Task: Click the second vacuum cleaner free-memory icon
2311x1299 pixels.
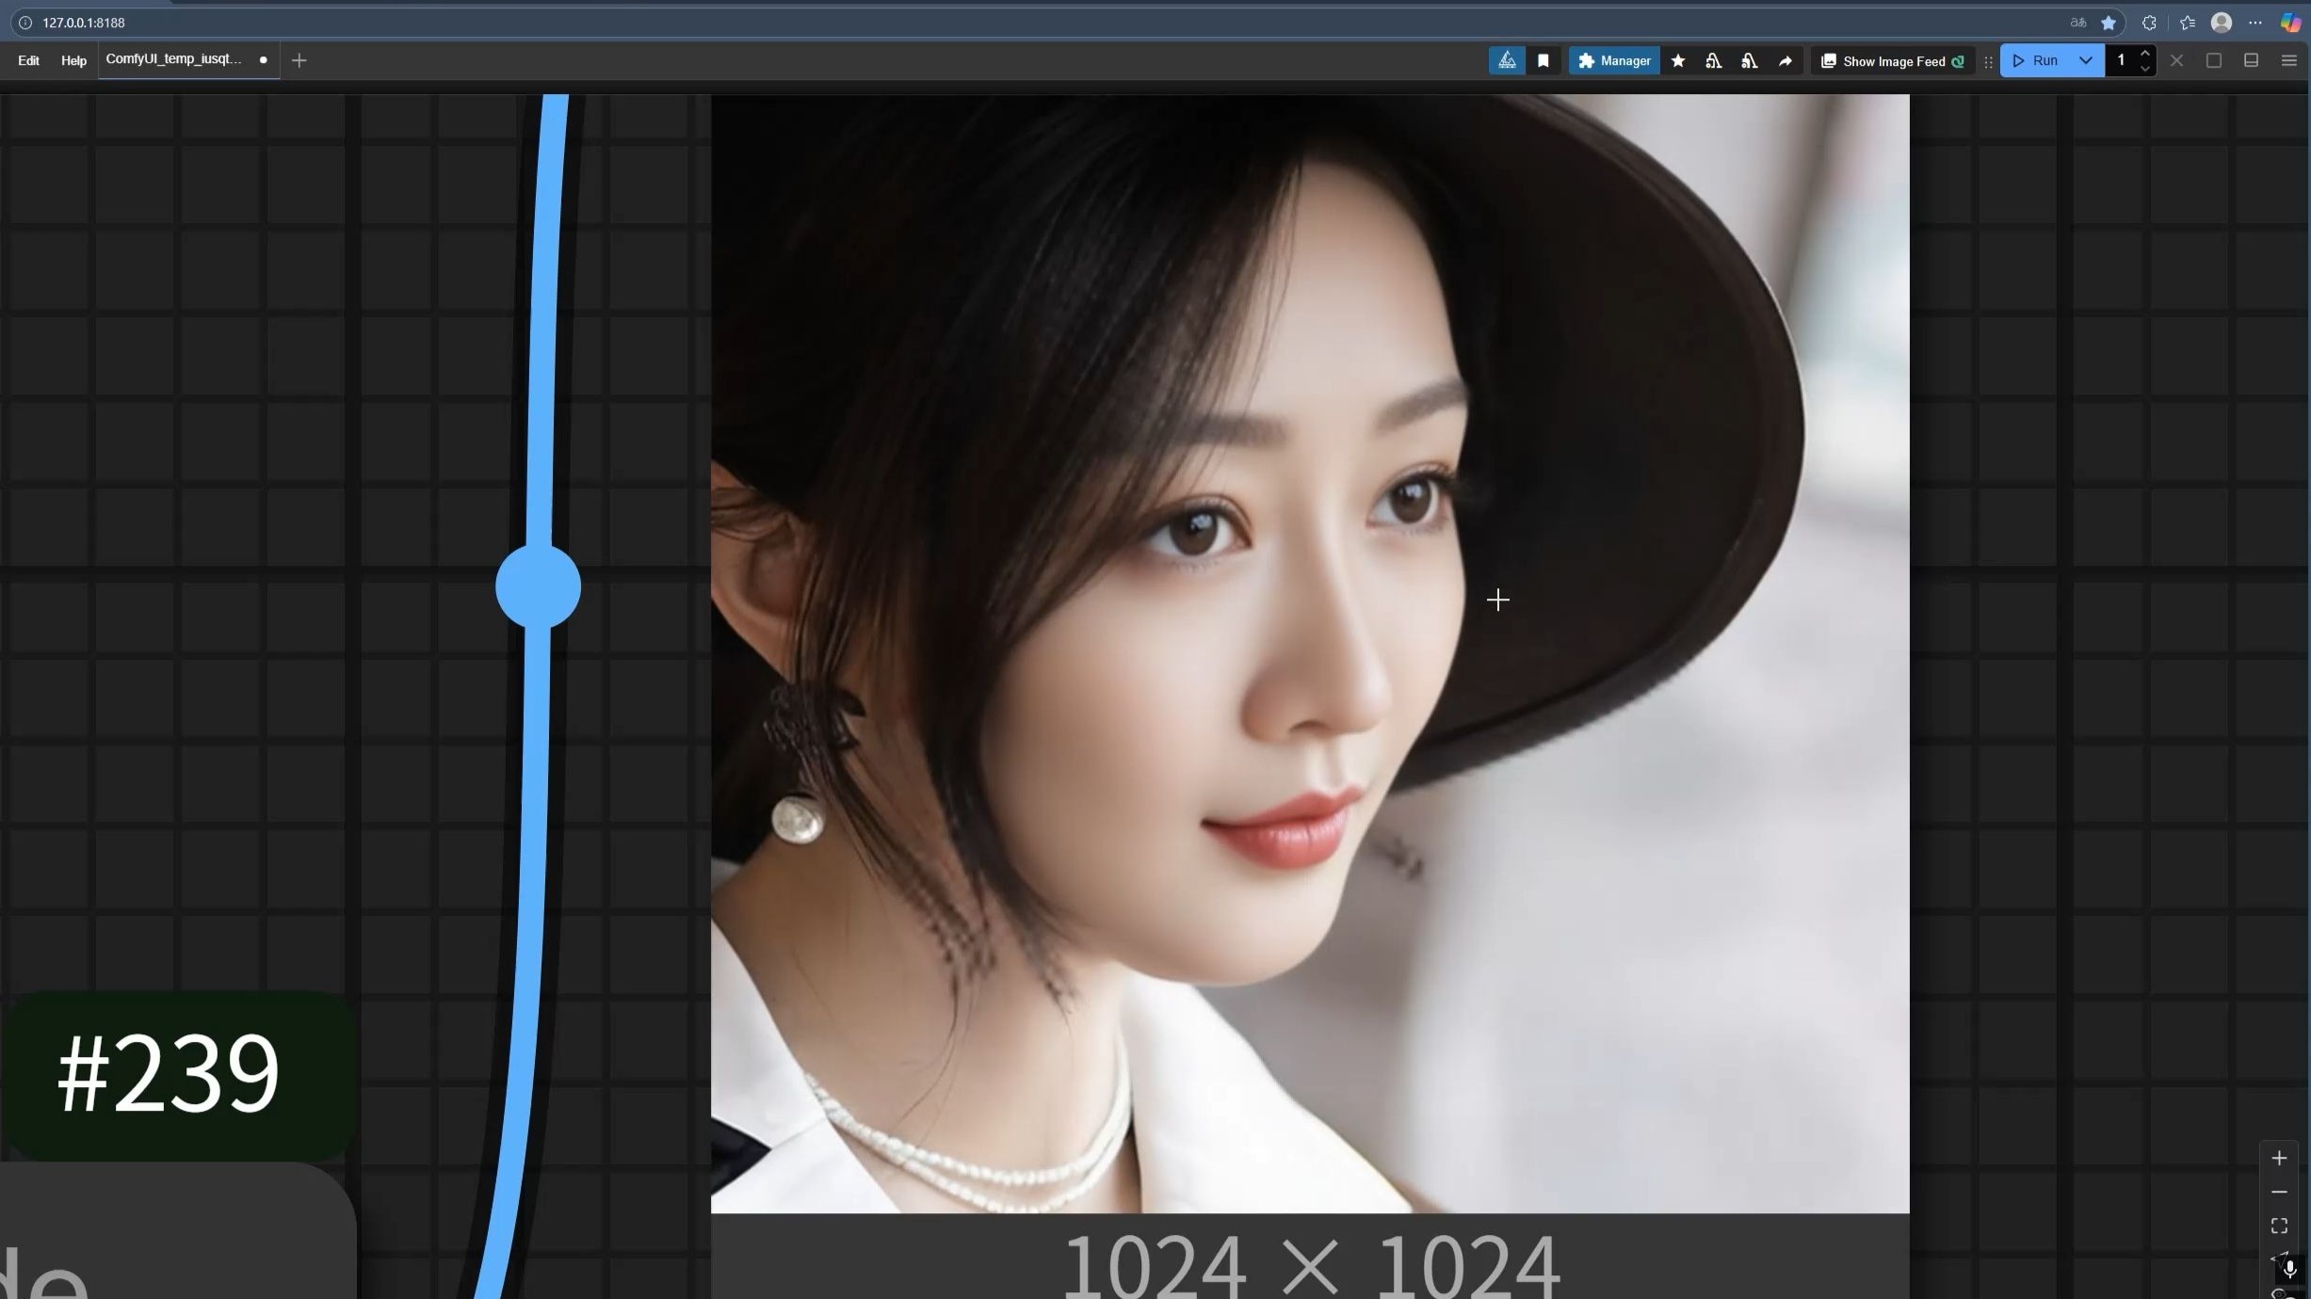Action: pos(1750,61)
